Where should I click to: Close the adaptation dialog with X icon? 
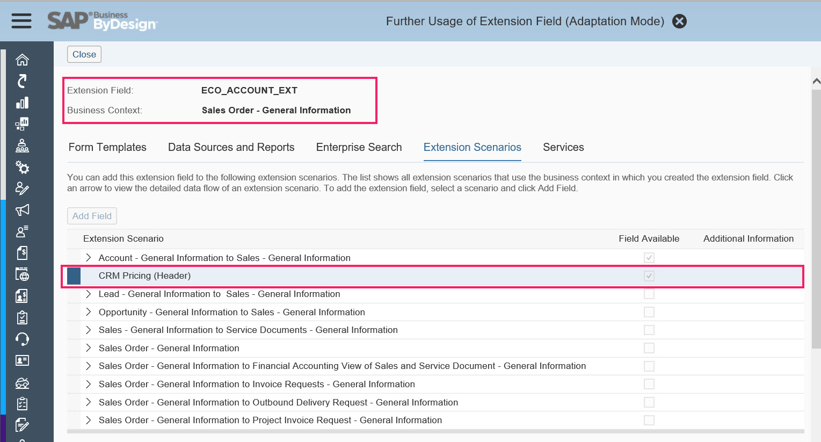(x=679, y=21)
